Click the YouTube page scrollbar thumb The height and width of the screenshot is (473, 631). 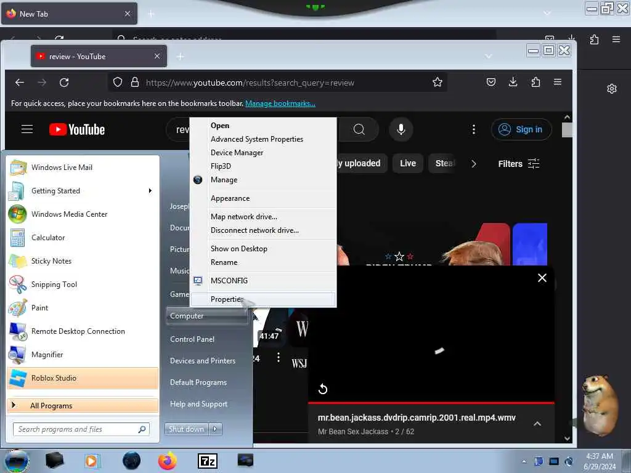567,130
